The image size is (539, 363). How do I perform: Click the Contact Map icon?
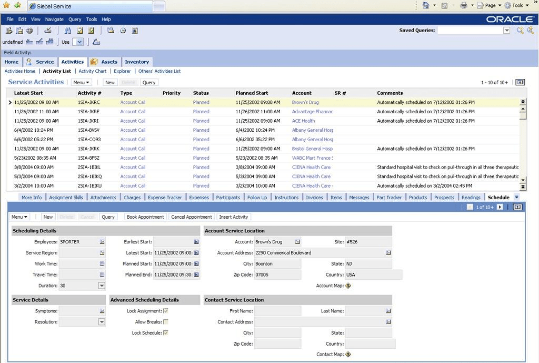(x=348, y=355)
